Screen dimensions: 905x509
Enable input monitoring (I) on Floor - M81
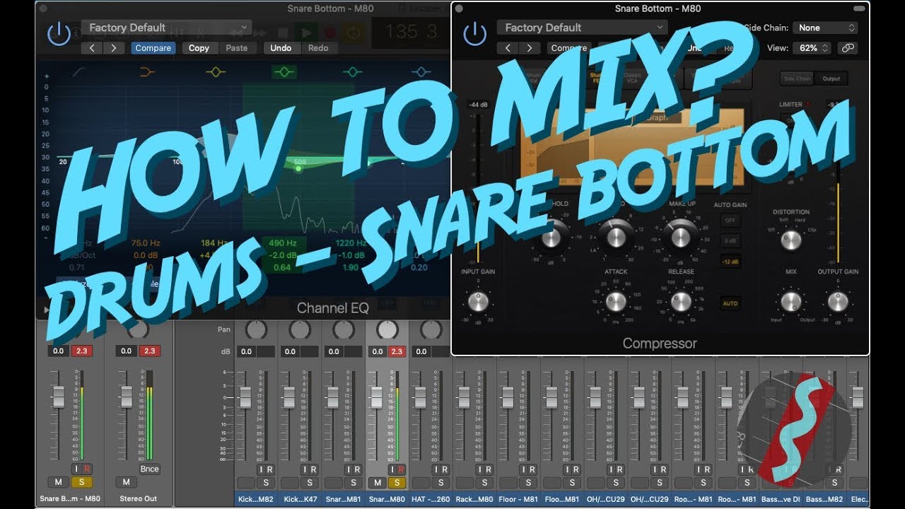pyautogui.click(x=524, y=469)
